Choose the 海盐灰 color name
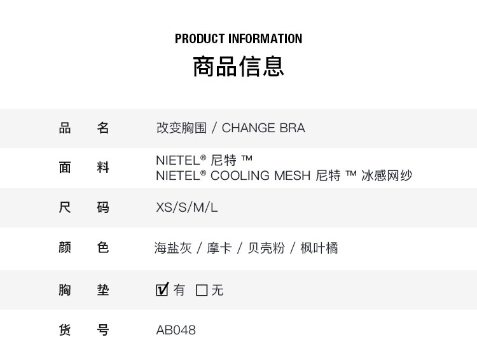477x356 pixels. pyautogui.click(x=172, y=248)
